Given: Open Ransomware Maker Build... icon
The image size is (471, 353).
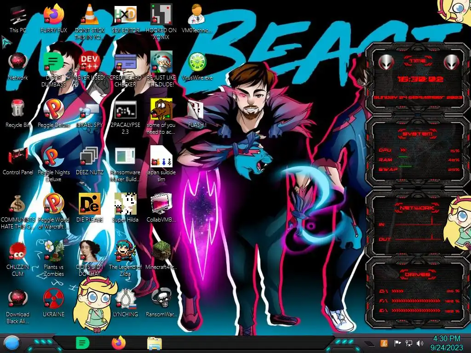Looking at the screenshot, I should point(125,164).
